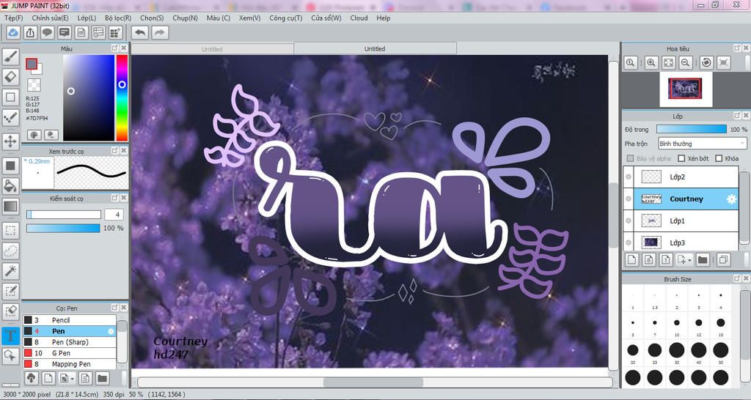Image resolution: width=751 pixels, height=400 pixels.
Task: Toggle visibility of Lớp3 layer
Action: 629,242
